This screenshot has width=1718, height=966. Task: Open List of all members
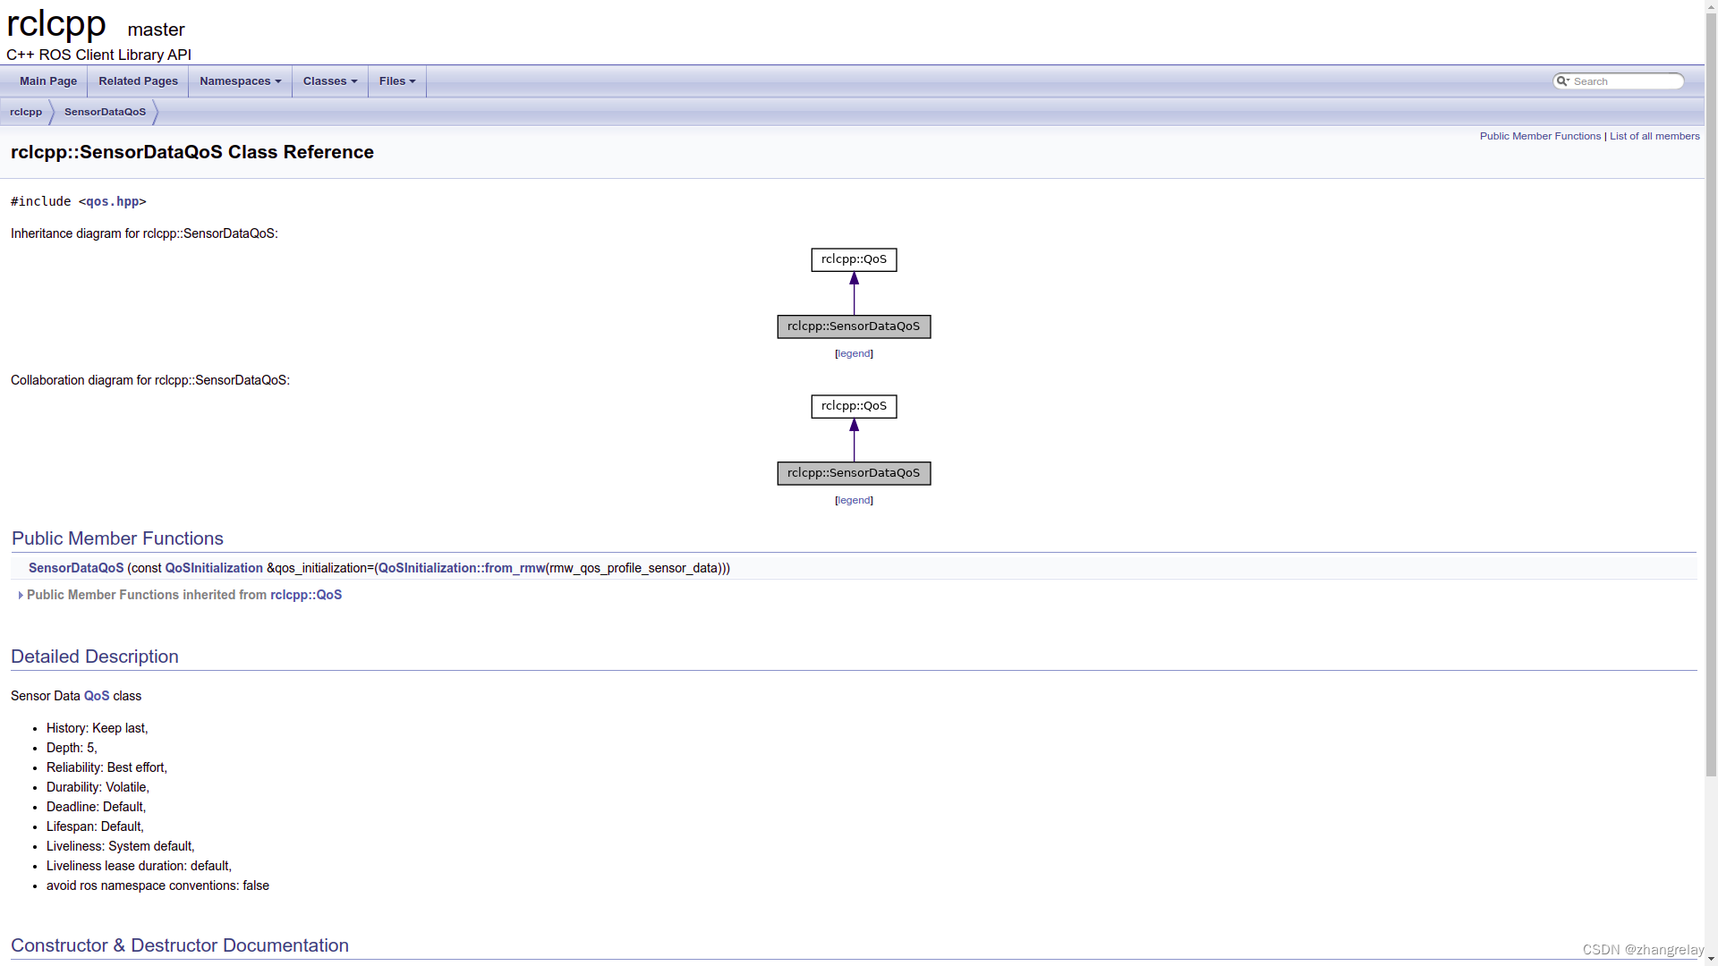[x=1654, y=136]
